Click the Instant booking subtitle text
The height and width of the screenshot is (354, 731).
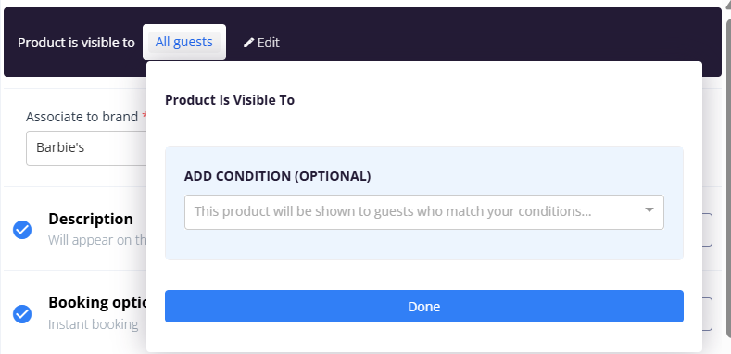pos(94,324)
